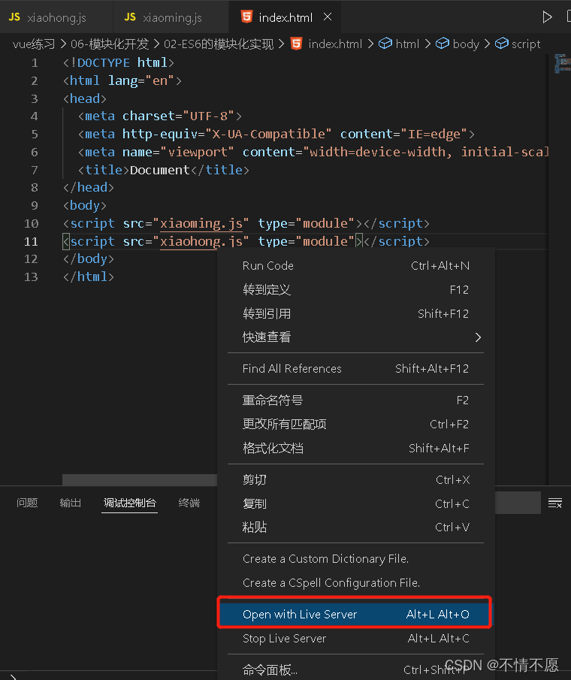The height and width of the screenshot is (680, 571).
Task: Choose Stop Live Server menu item
Action: pyautogui.click(x=355, y=638)
